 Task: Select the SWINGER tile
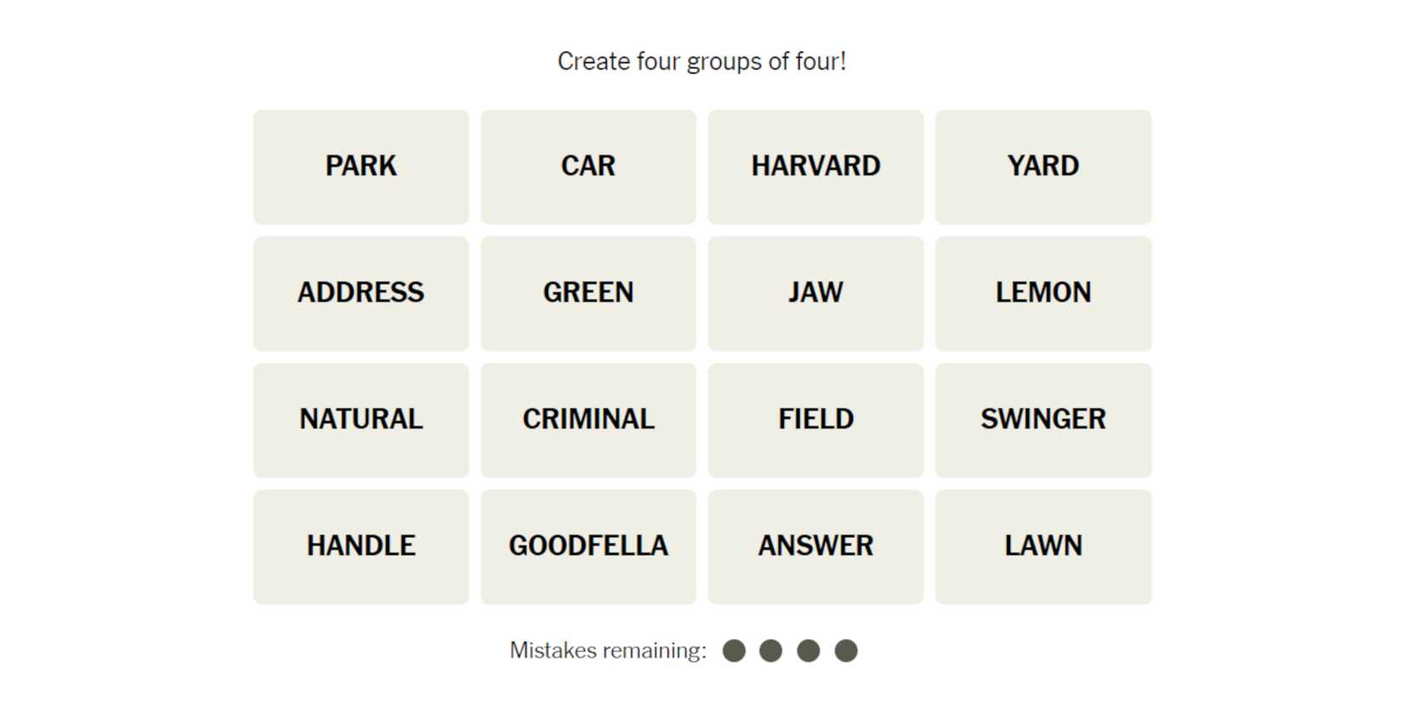click(x=1042, y=420)
